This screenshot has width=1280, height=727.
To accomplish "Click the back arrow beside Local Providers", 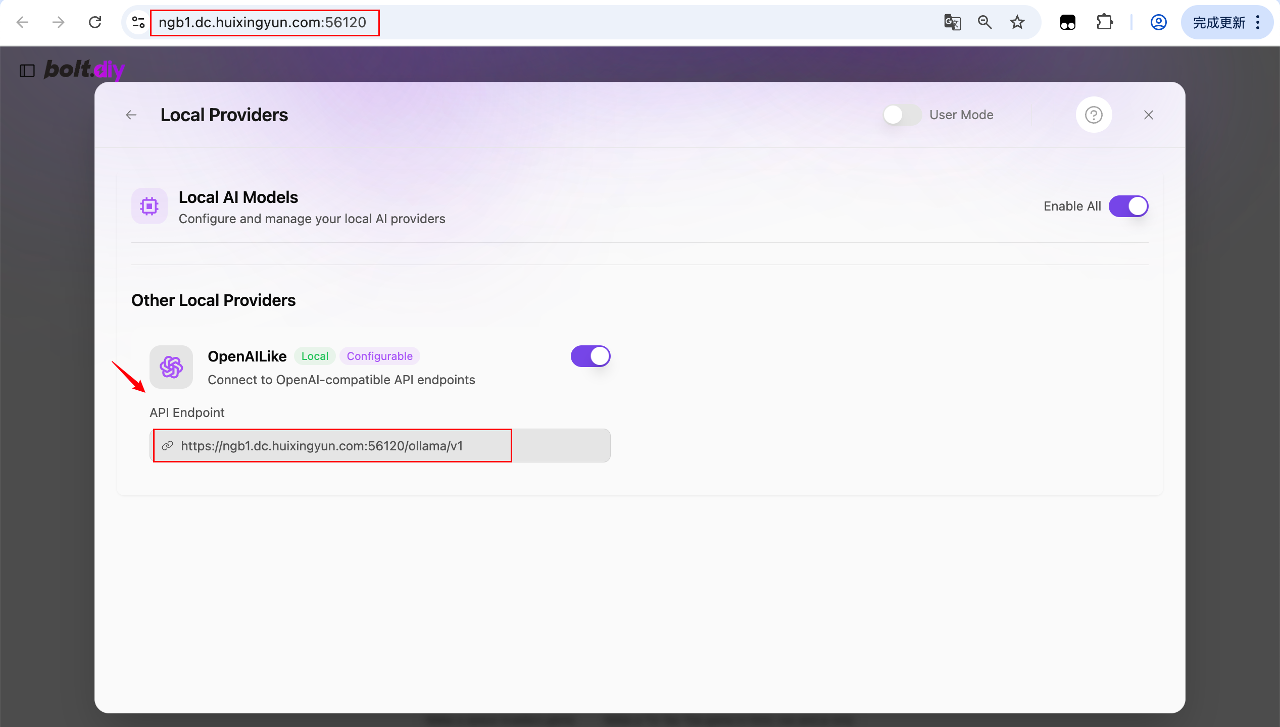I will point(131,115).
